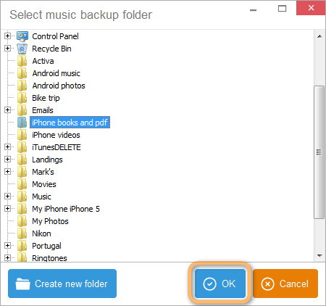Select the Recycle Bin entry
This screenshot has width=326, height=306.
click(x=51, y=49)
